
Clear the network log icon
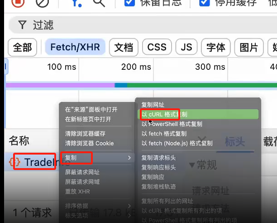42,2
